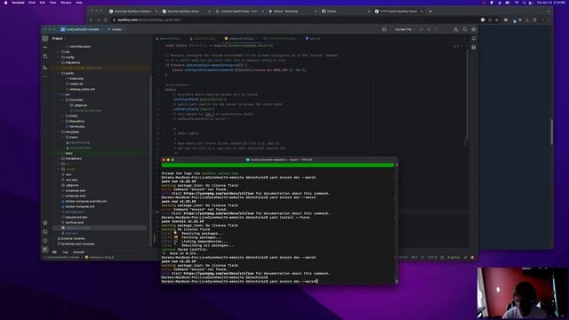
Task: Open the PhpStorm settings gear icon
Action: pyautogui.click(x=474, y=29)
